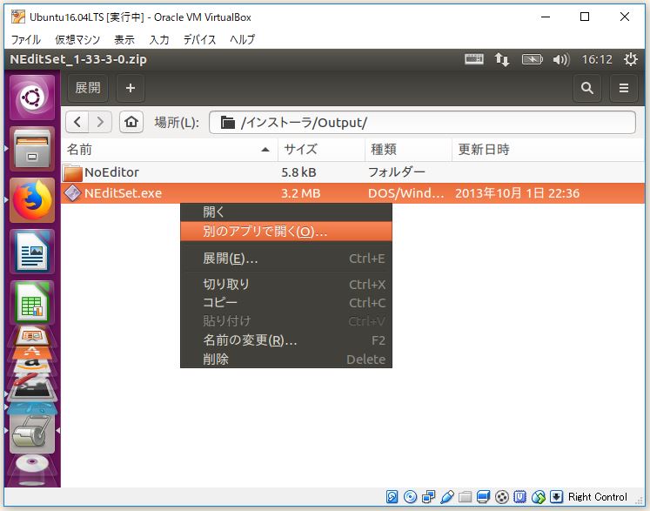
Task: Sort by the 名前 column header
Action: [x=169, y=150]
